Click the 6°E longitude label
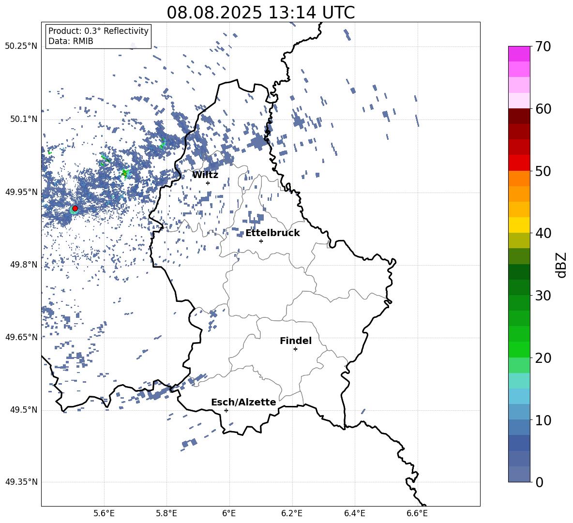Viewport: 573px width, 523px height. coord(229,513)
